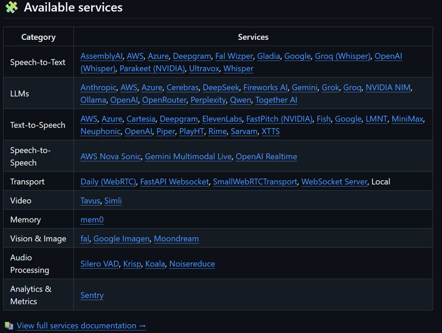Image resolution: width=442 pixels, height=333 pixels.
Task: Open the AWS link in the Speech-to-Text row
Action: click(135, 56)
